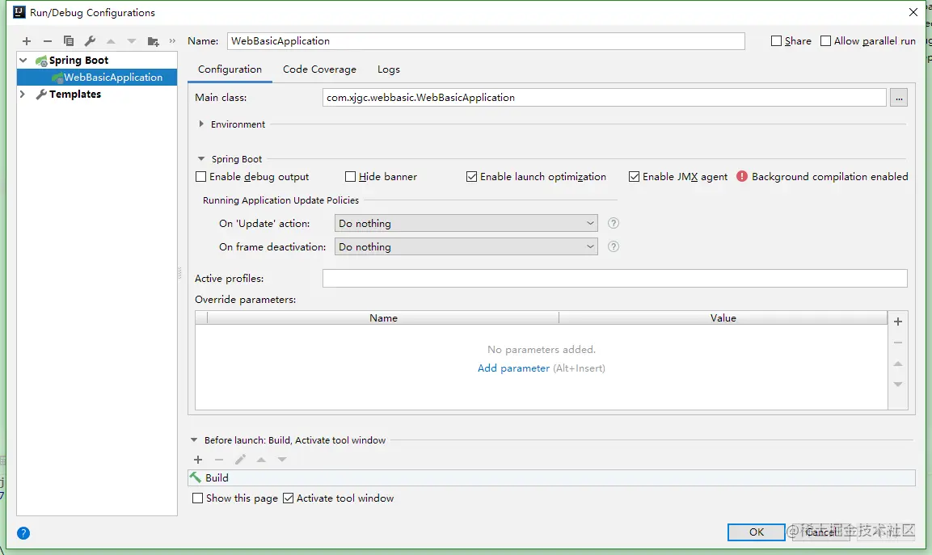Click the Active profiles field
932x555 pixels.
coord(614,278)
